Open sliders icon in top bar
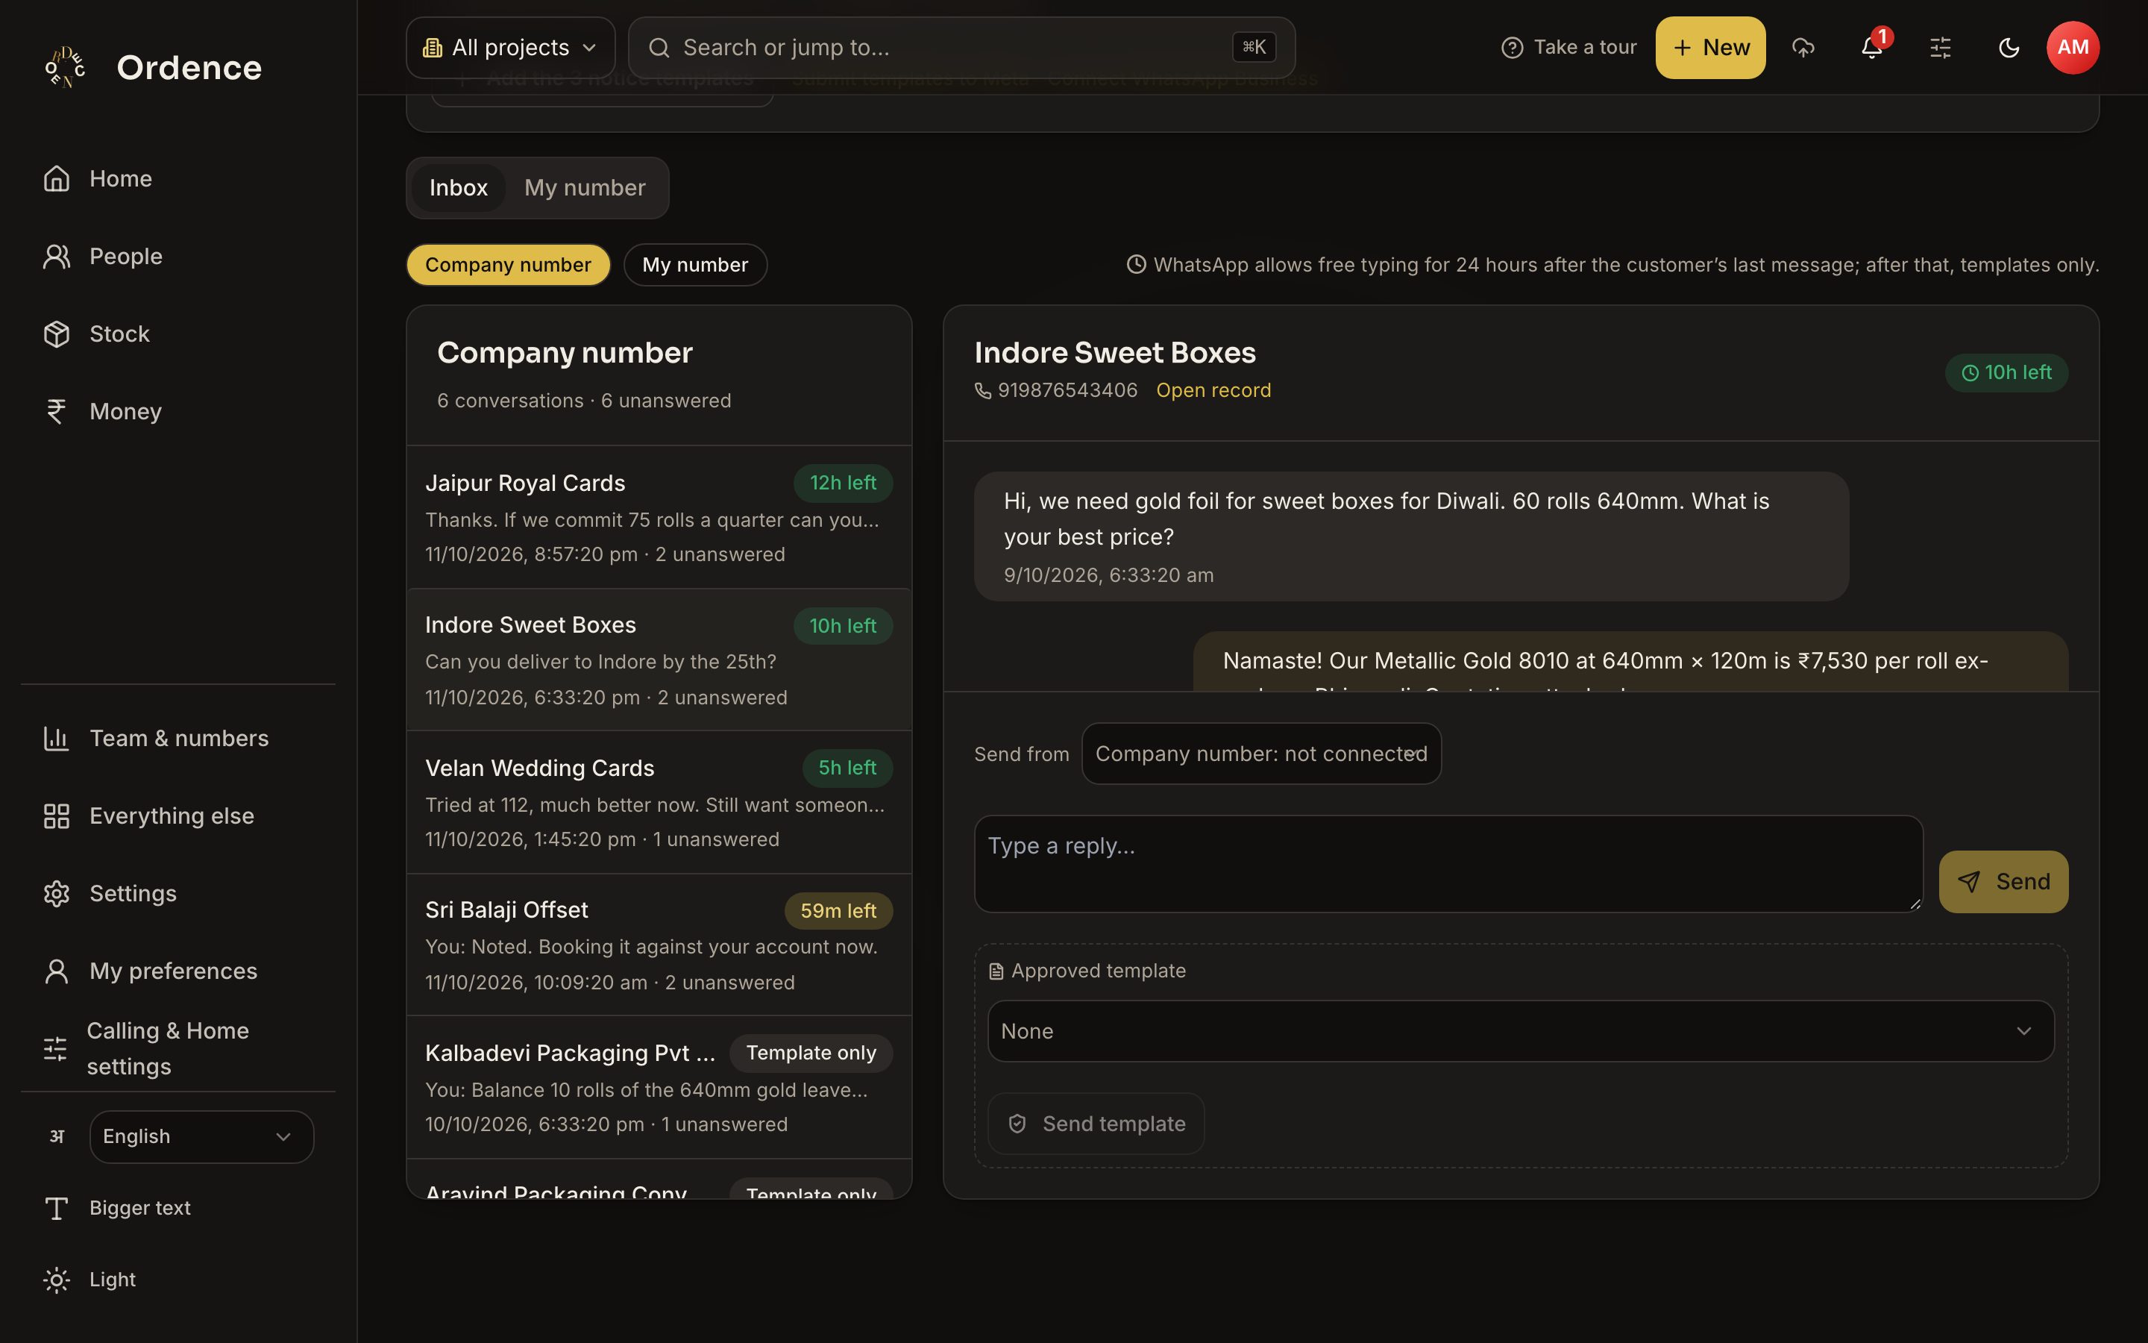2148x1343 pixels. (x=1941, y=47)
